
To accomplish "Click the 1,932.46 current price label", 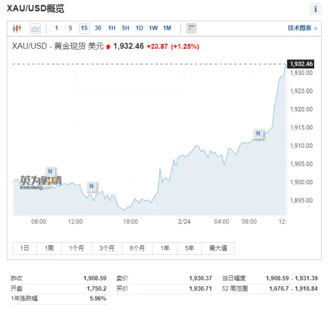I will coord(301,64).
